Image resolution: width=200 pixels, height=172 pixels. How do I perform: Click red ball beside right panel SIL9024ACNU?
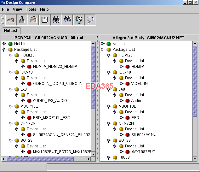point(128,135)
